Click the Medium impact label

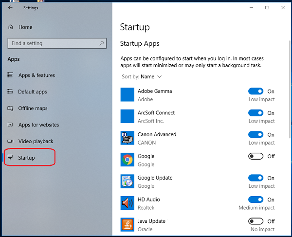click(256, 208)
